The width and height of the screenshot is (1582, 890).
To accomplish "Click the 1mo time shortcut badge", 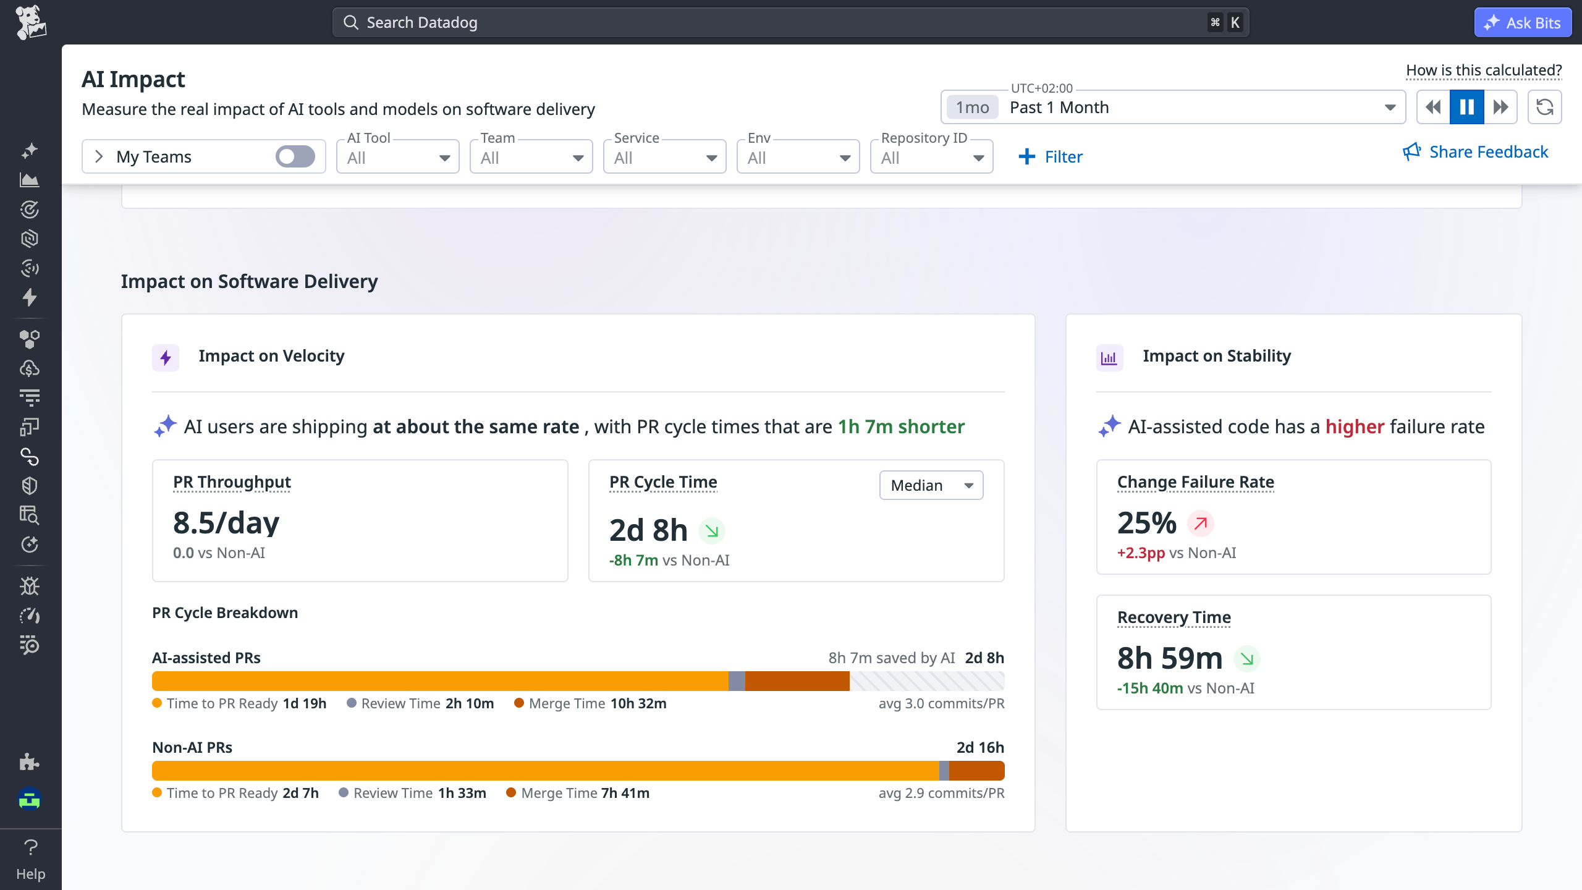I will 973,108.
